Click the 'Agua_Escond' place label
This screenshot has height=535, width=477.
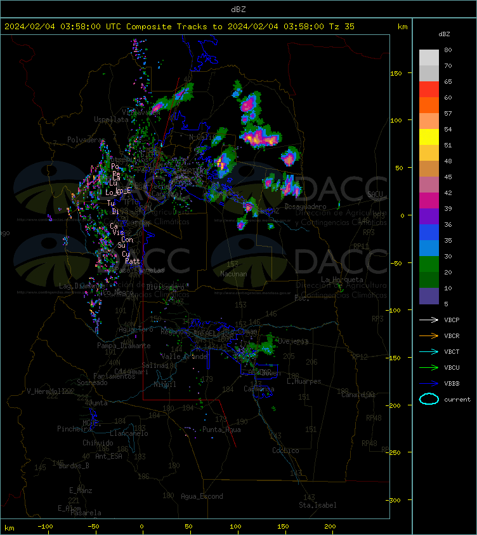(x=202, y=496)
